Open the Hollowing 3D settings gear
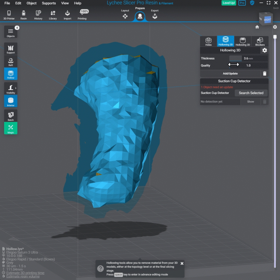Image resolution: width=280 pixels, height=280 pixels. coord(264,50)
